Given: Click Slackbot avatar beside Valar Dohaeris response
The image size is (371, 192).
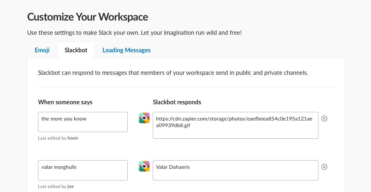Looking at the screenshot, I should click(x=144, y=166).
